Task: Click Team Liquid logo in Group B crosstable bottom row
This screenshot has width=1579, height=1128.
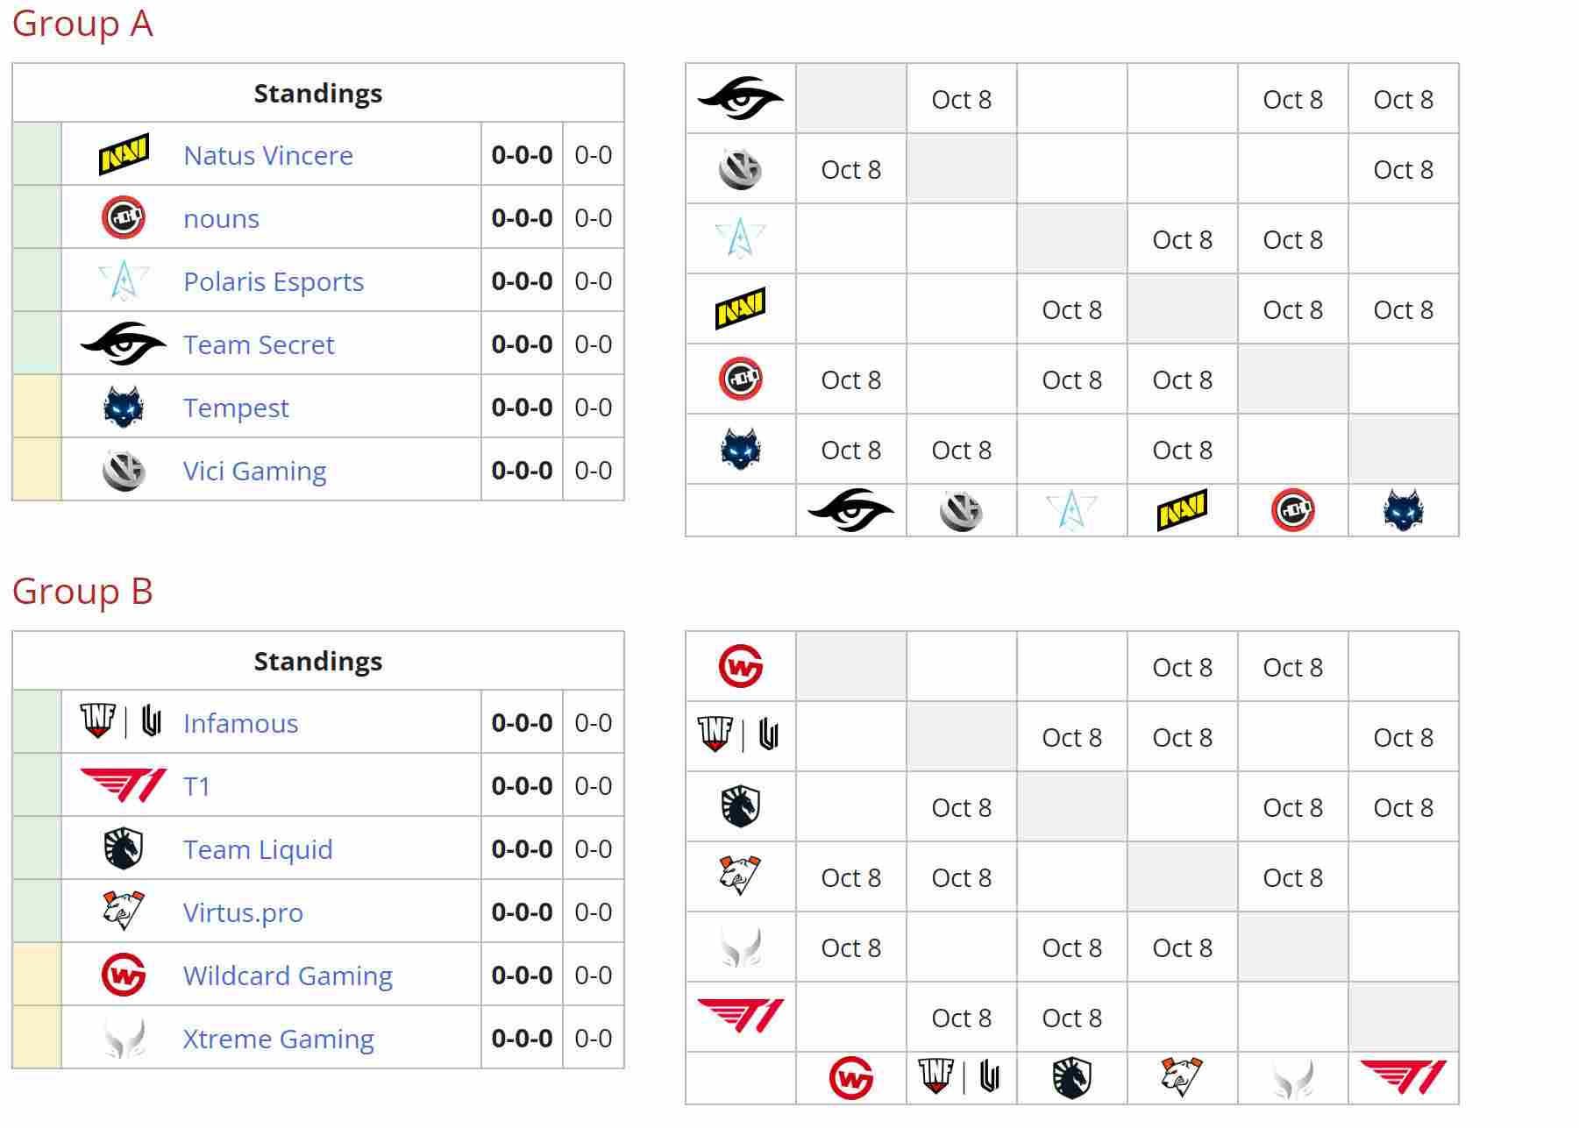Action: pos(1071,1078)
